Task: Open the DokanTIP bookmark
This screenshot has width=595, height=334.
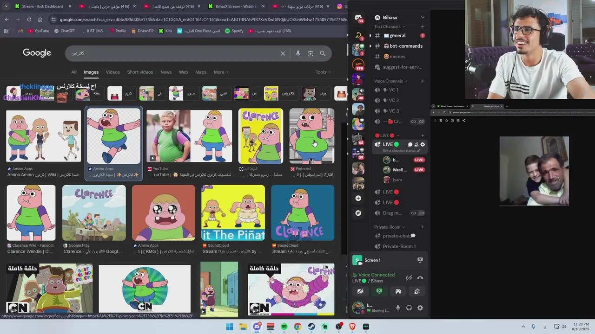Action: point(142,31)
